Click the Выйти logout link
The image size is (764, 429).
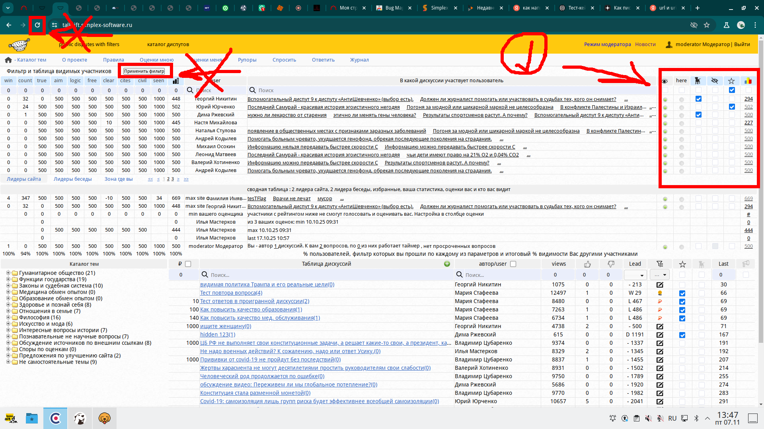[x=742, y=44]
